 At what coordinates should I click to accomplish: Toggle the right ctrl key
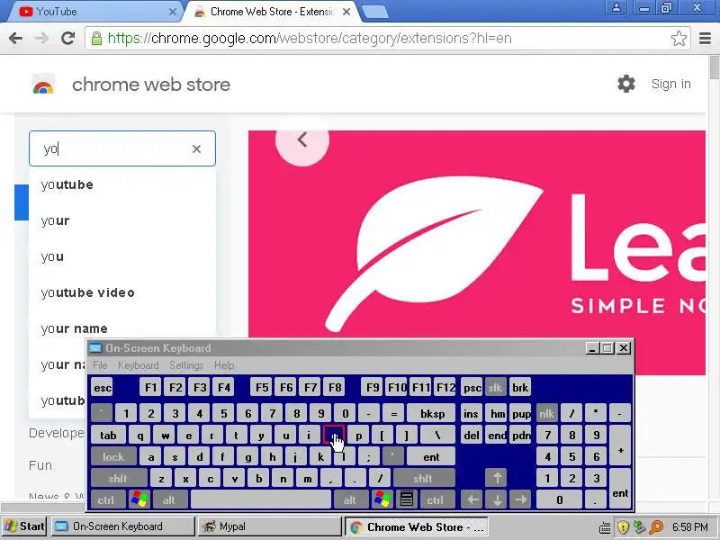(436, 499)
